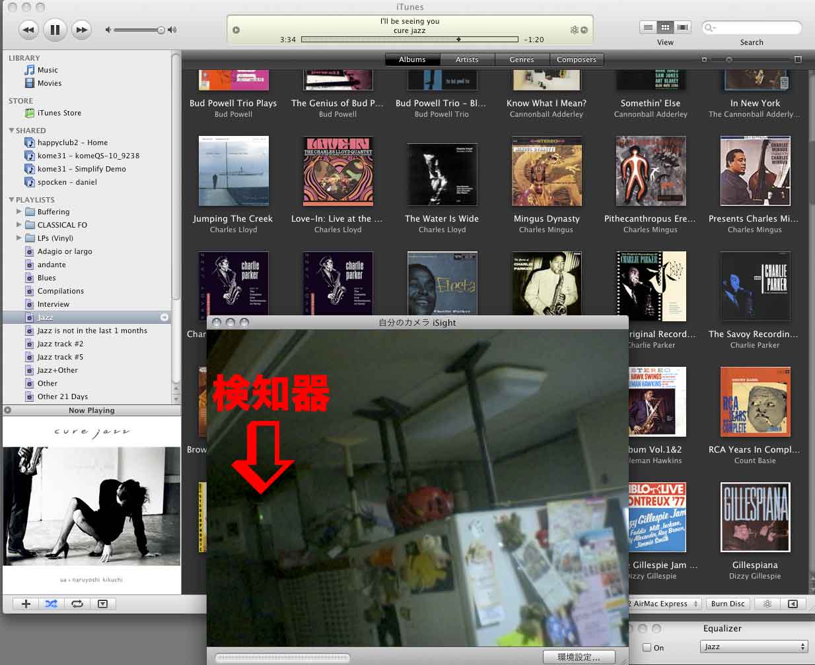
Task: Open the AirMac Express speaker dropdown
Action: click(664, 604)
